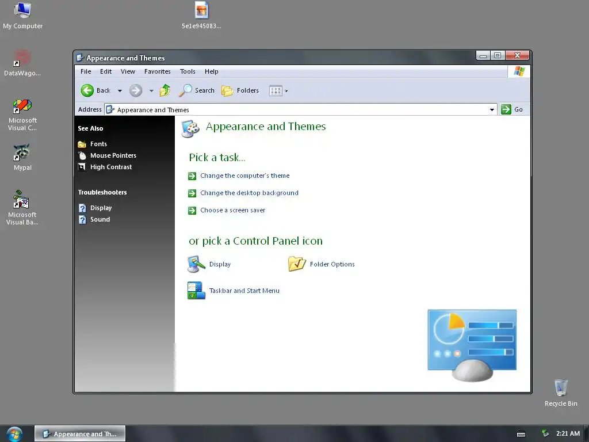This screenshot has width=589, height=442.
Task: Expand the Address bar dropdown
Action: pyautogui.click(x=492, y=110)
